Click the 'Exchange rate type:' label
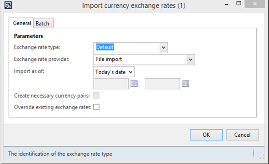This screenshot has height=164, width=269. click(x=37, y=47)
